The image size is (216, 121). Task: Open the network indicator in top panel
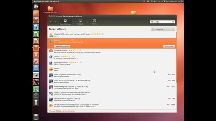[152, 1]
